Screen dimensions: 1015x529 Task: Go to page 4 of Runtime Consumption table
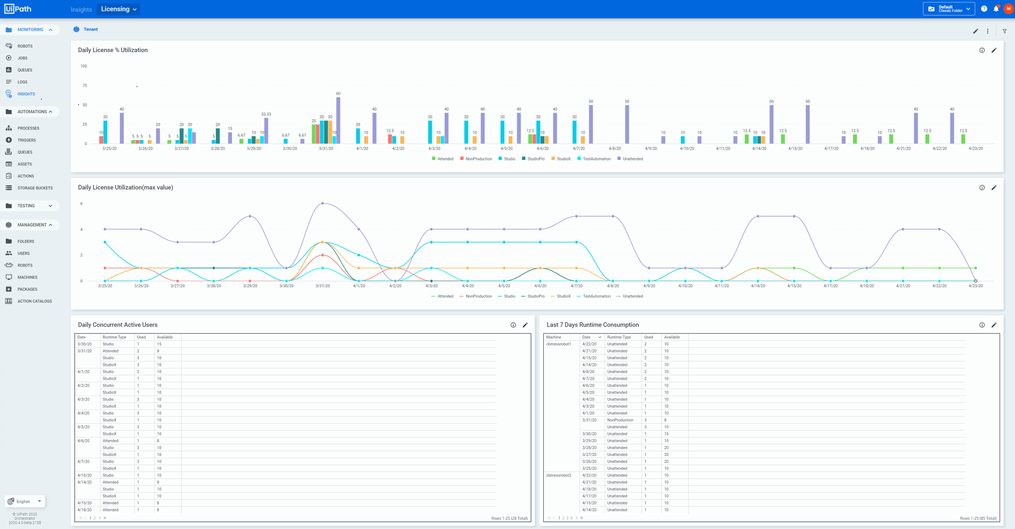pos(571,518)
